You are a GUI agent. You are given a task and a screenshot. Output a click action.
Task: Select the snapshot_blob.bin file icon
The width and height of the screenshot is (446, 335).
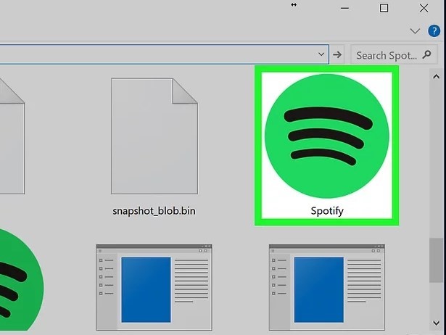pos(154,136)
